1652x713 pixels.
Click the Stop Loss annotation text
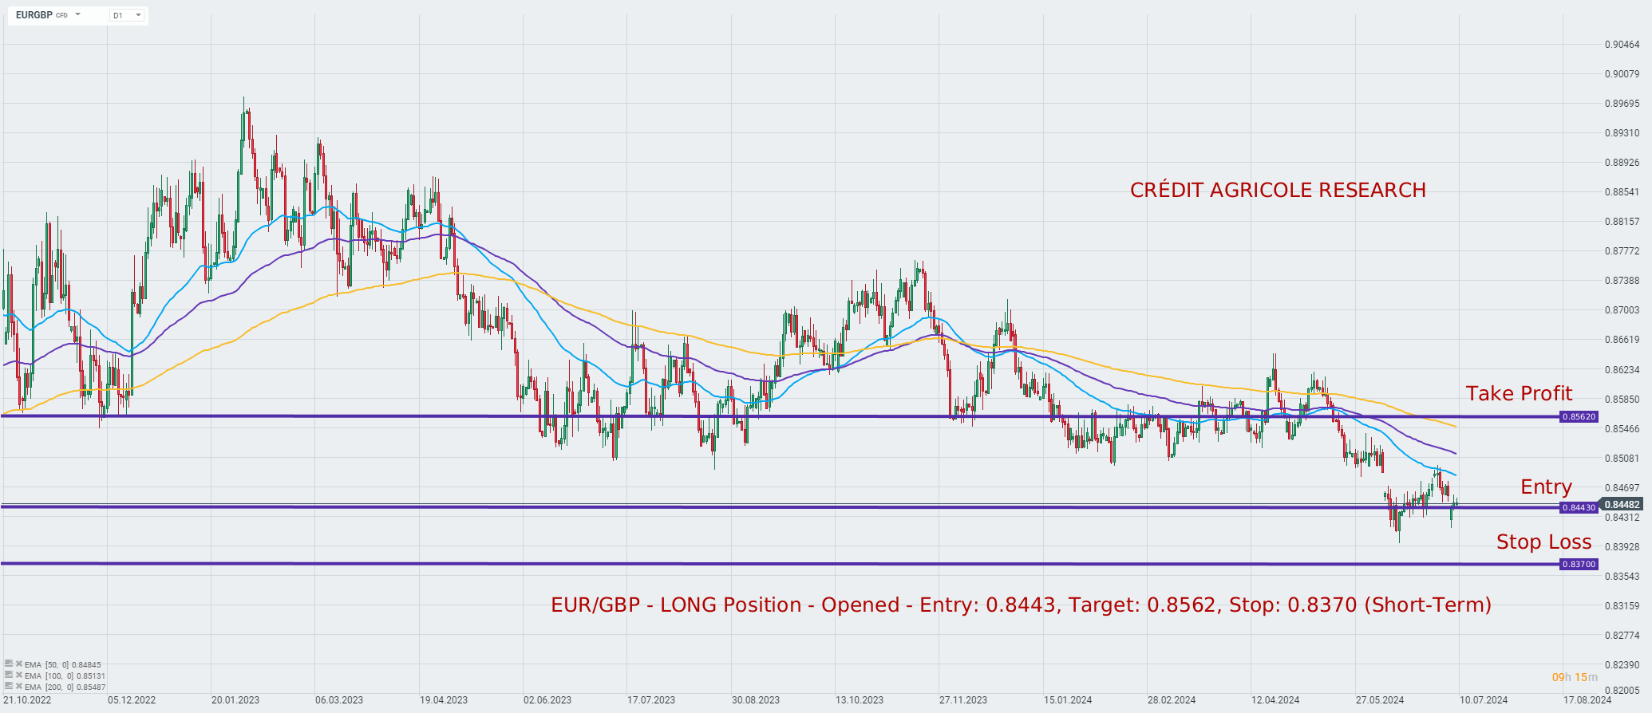[1543, 542]
